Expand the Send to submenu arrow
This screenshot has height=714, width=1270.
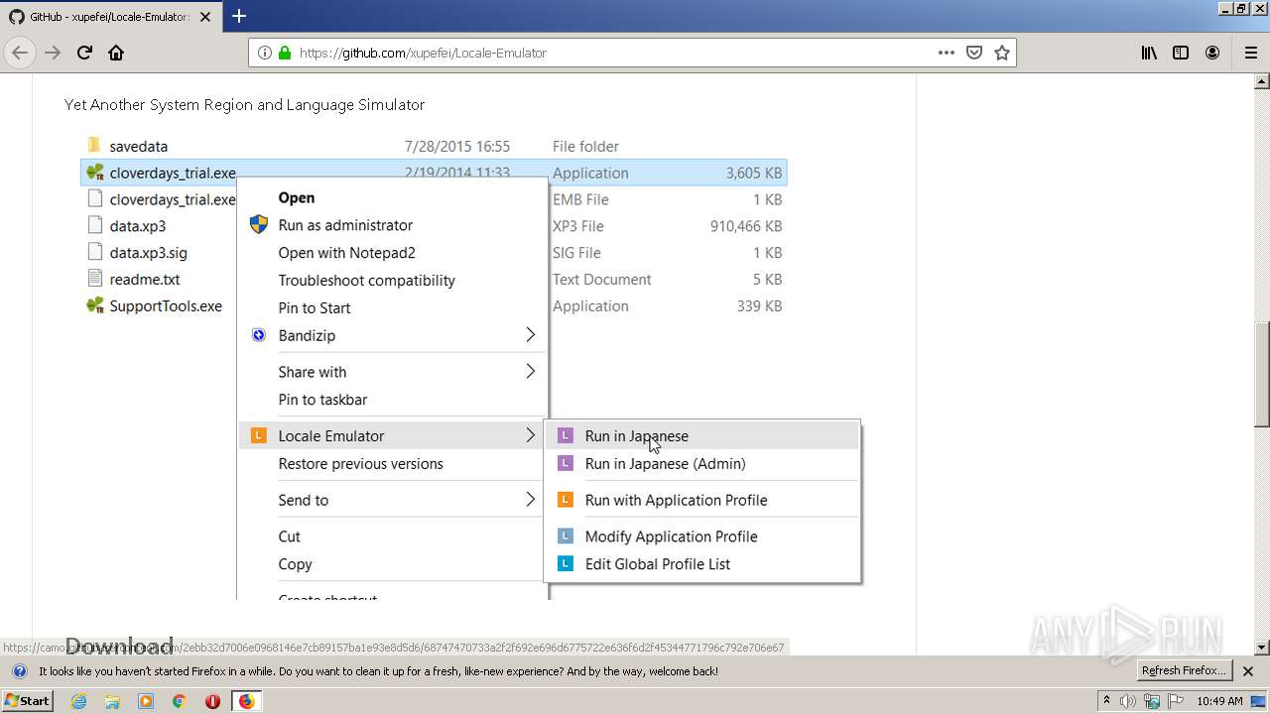coord(530,500)
